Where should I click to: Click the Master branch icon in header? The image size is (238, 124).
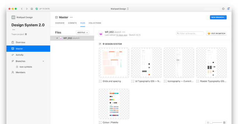pyautogui.click(x=56, y=17)
